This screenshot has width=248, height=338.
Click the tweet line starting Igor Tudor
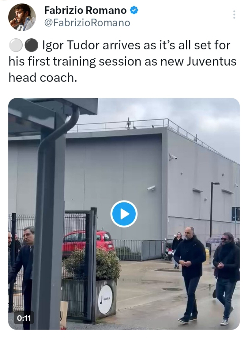pyautogui.click(x=136, y=46)
